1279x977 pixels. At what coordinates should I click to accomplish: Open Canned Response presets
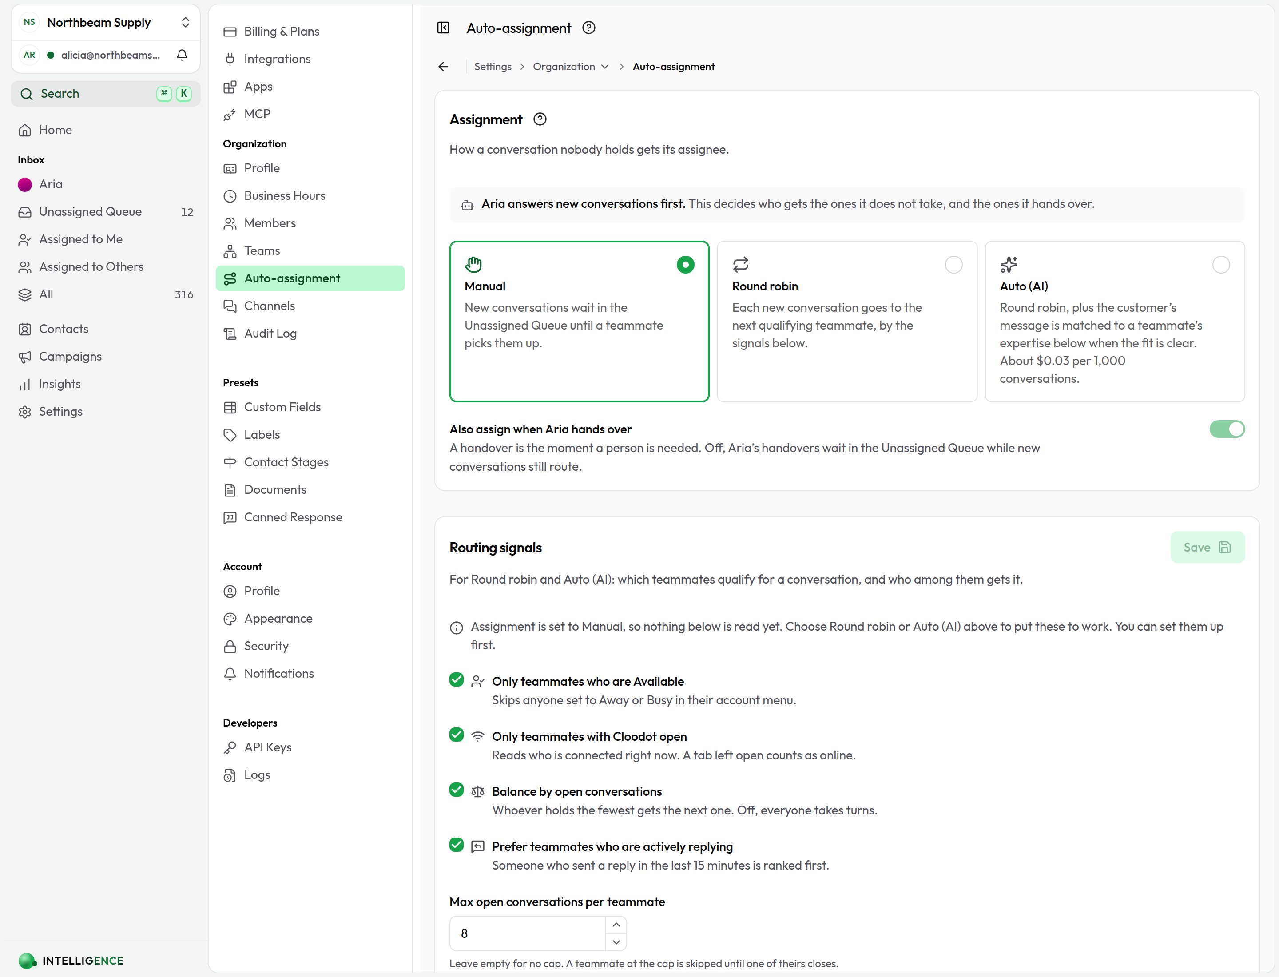310,517
